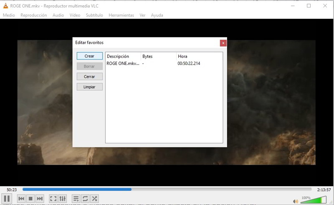Click the playback seek bar
Screen dimensions: 334x205
coord(167,190)
